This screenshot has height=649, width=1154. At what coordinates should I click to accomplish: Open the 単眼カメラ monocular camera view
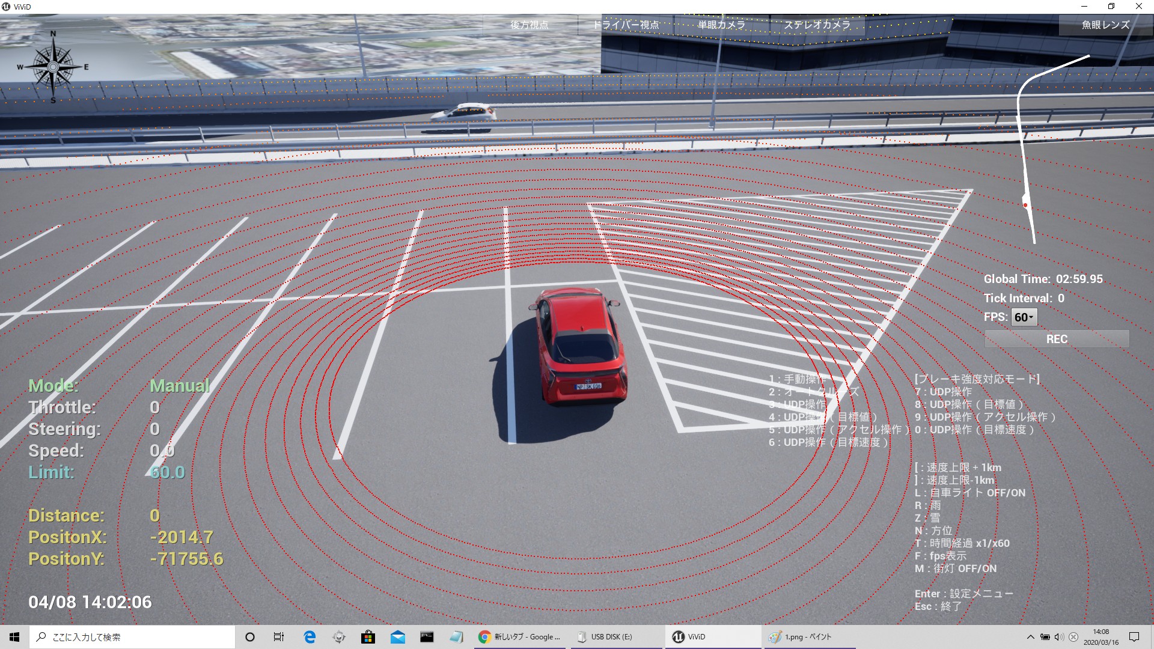pyautogui.click(x=721, y=25)
